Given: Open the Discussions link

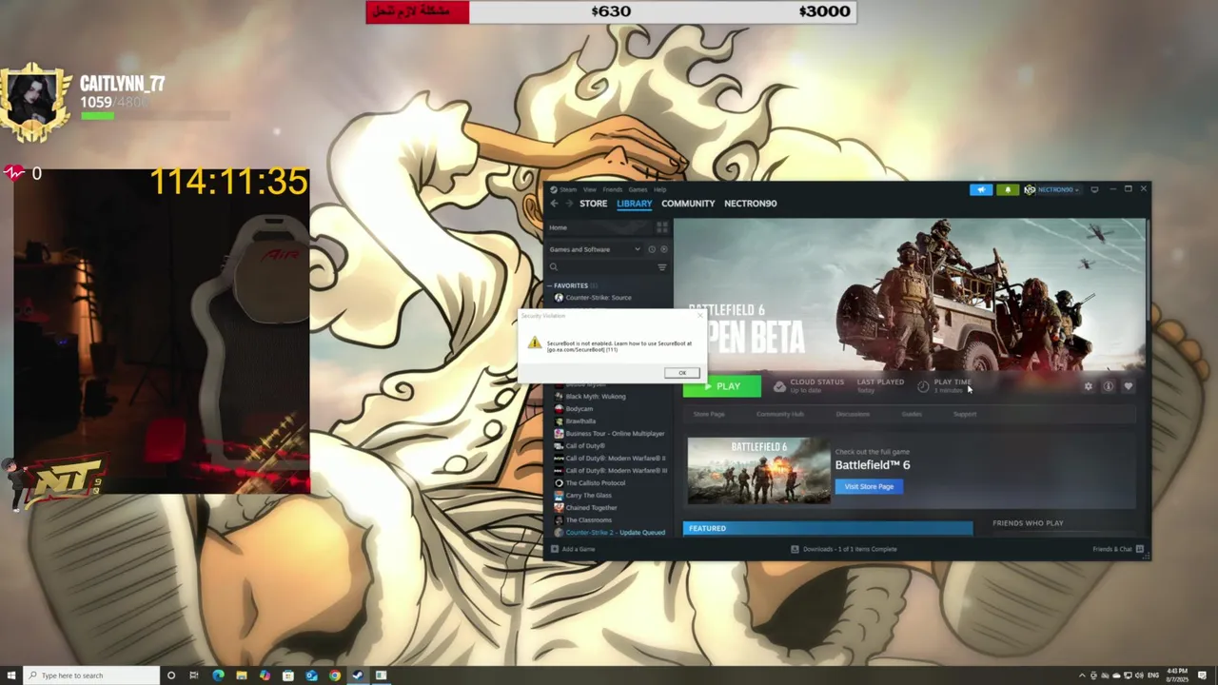Looking at the screenshot, I should [853, 414].
